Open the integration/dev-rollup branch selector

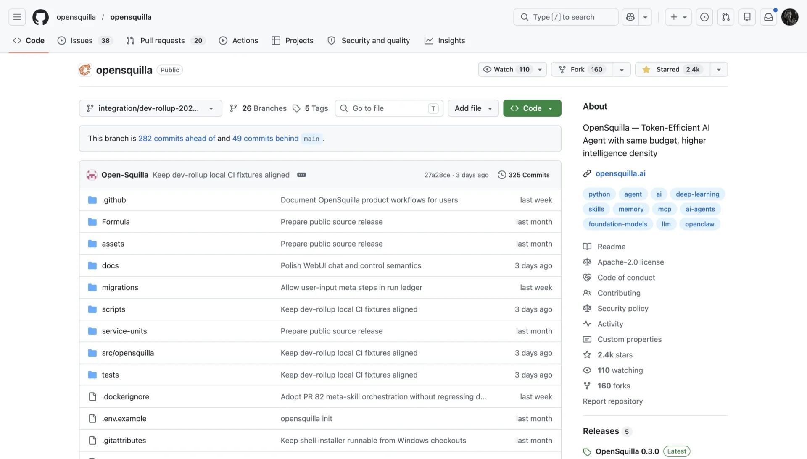coord(150,108)
